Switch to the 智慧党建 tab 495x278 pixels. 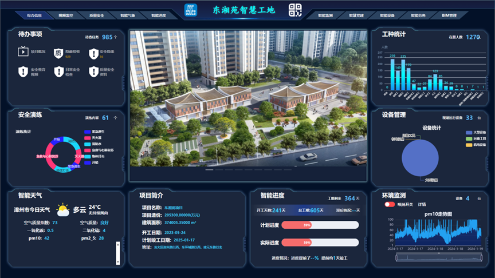356,15
